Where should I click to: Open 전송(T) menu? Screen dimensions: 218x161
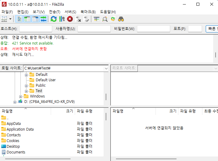coord(55,12)
